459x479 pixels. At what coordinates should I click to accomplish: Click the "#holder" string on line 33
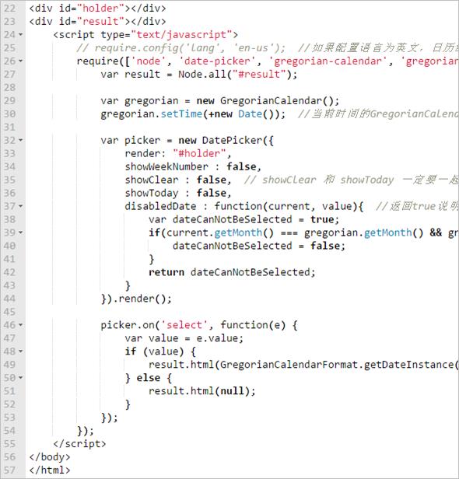pos(200,153)
